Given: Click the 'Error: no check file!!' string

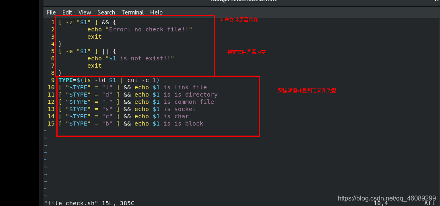Looking at the screenshot, I should [x=149, y=29].
